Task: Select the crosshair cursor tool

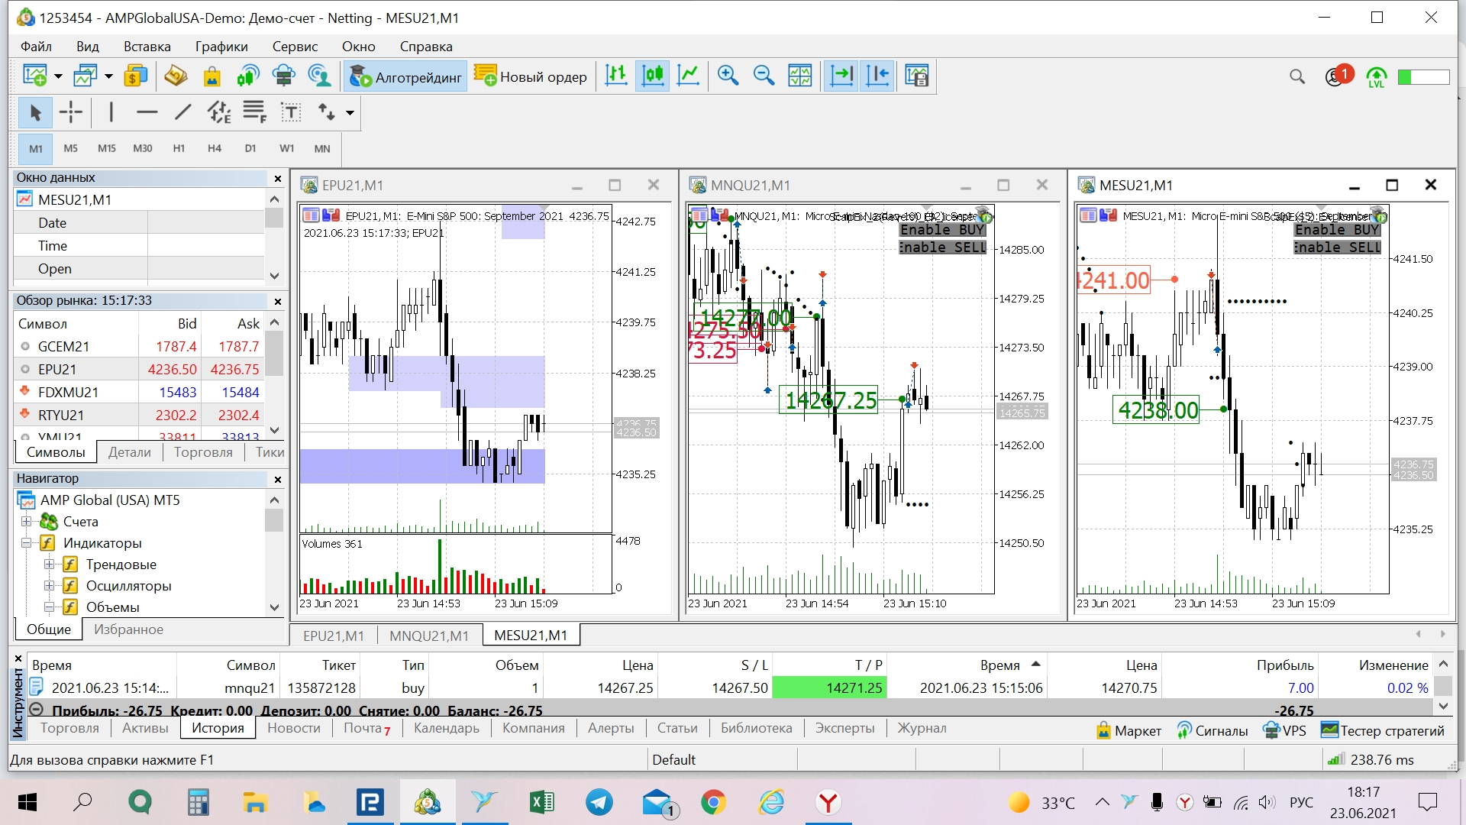Action: pos(71,112)
